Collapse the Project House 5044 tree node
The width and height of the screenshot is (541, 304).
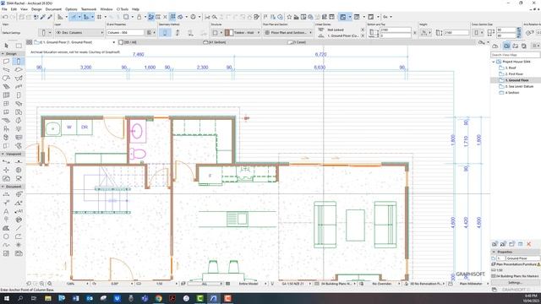[x=494, y=62]
